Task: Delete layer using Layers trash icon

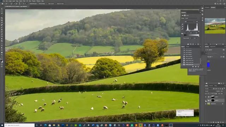Action: click(x=223, y=122)
